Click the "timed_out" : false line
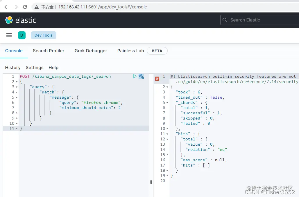The width and height of the screenshot is (299, 197). (200, 97)
